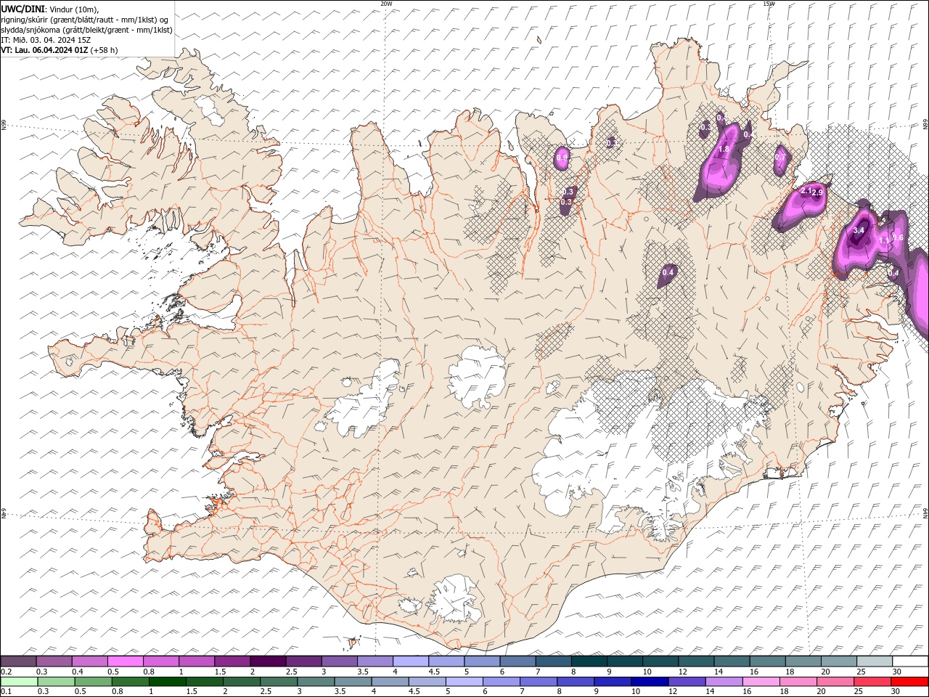Click the 20W longitude label
This screenshot has height=697, width=929.
386,4
